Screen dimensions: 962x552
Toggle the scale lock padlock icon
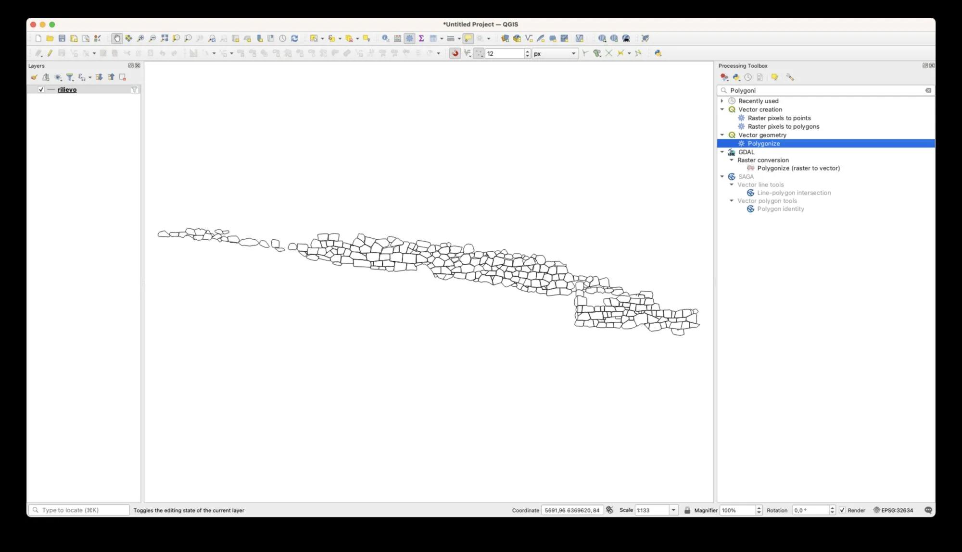[x=687, y=510]
